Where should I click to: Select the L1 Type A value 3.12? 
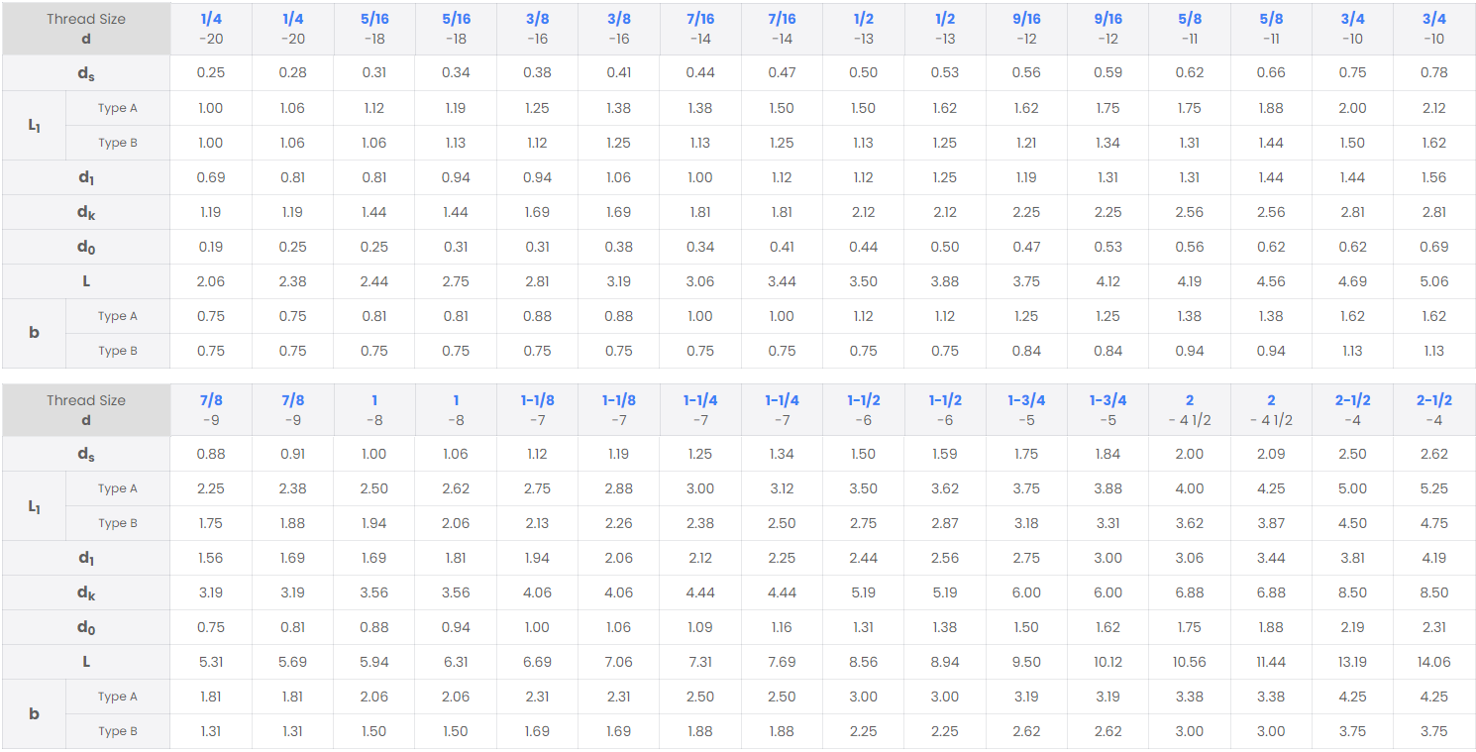point(782,488)
